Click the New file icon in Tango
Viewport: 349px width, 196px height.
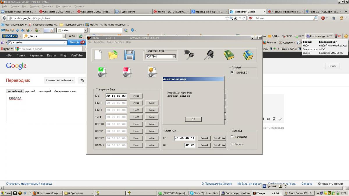click(98, 55)
